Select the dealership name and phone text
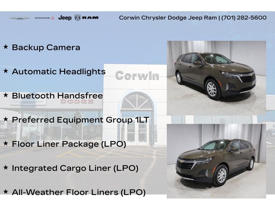The height and width of the screenshot is (206, 275). 193,18
